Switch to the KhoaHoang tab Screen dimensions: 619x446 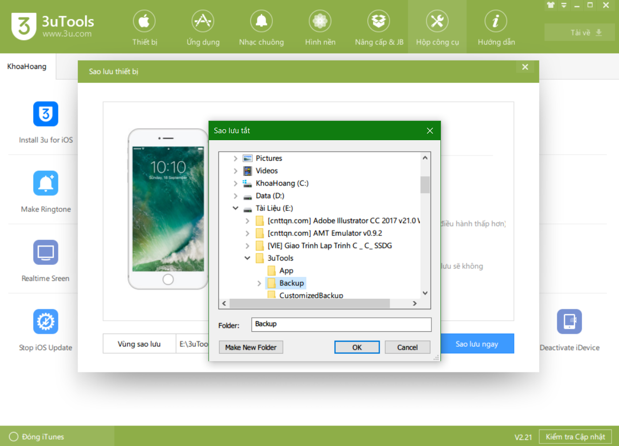(x=27, y=66)
